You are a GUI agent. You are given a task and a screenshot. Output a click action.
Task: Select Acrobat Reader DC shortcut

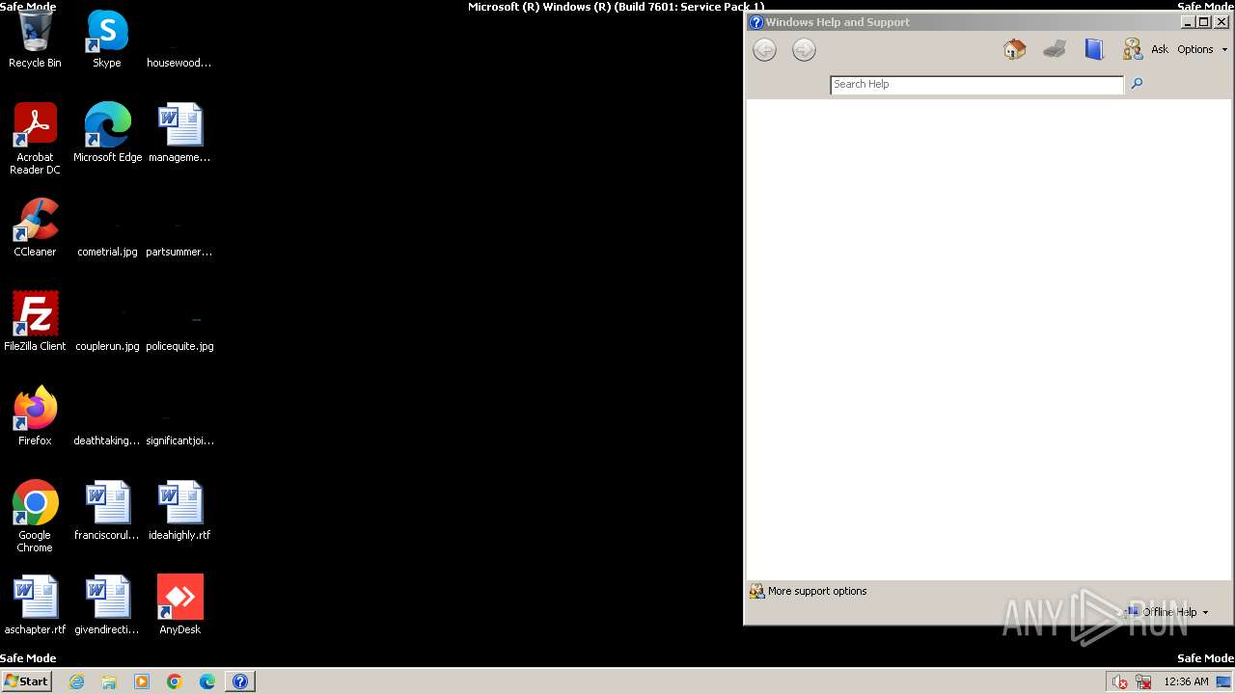point(35,139)
